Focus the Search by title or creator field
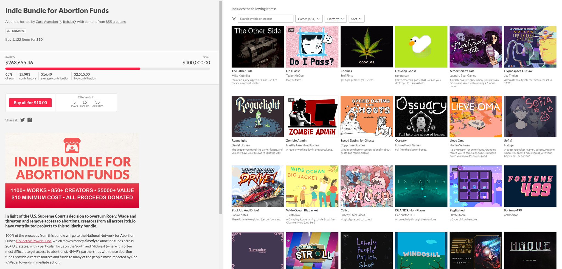 [266, 19]
